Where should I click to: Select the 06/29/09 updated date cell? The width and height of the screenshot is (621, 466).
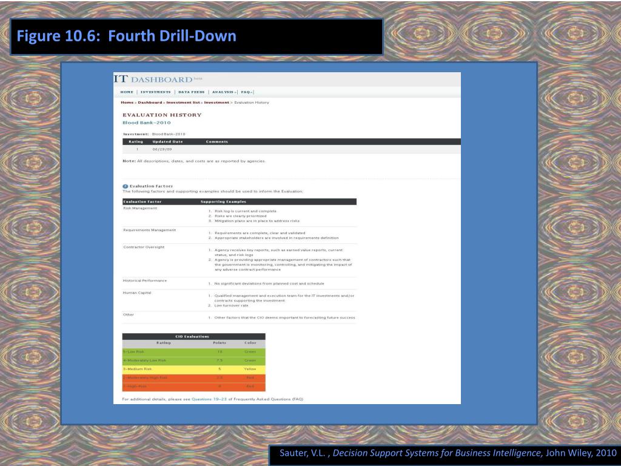click(163, 149)
